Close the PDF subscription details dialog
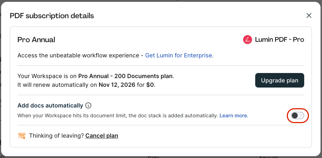The image size is (322, 158). click(309, 16)
